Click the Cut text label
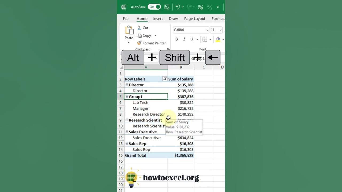The image size is (342, 192). coord(145,28)
